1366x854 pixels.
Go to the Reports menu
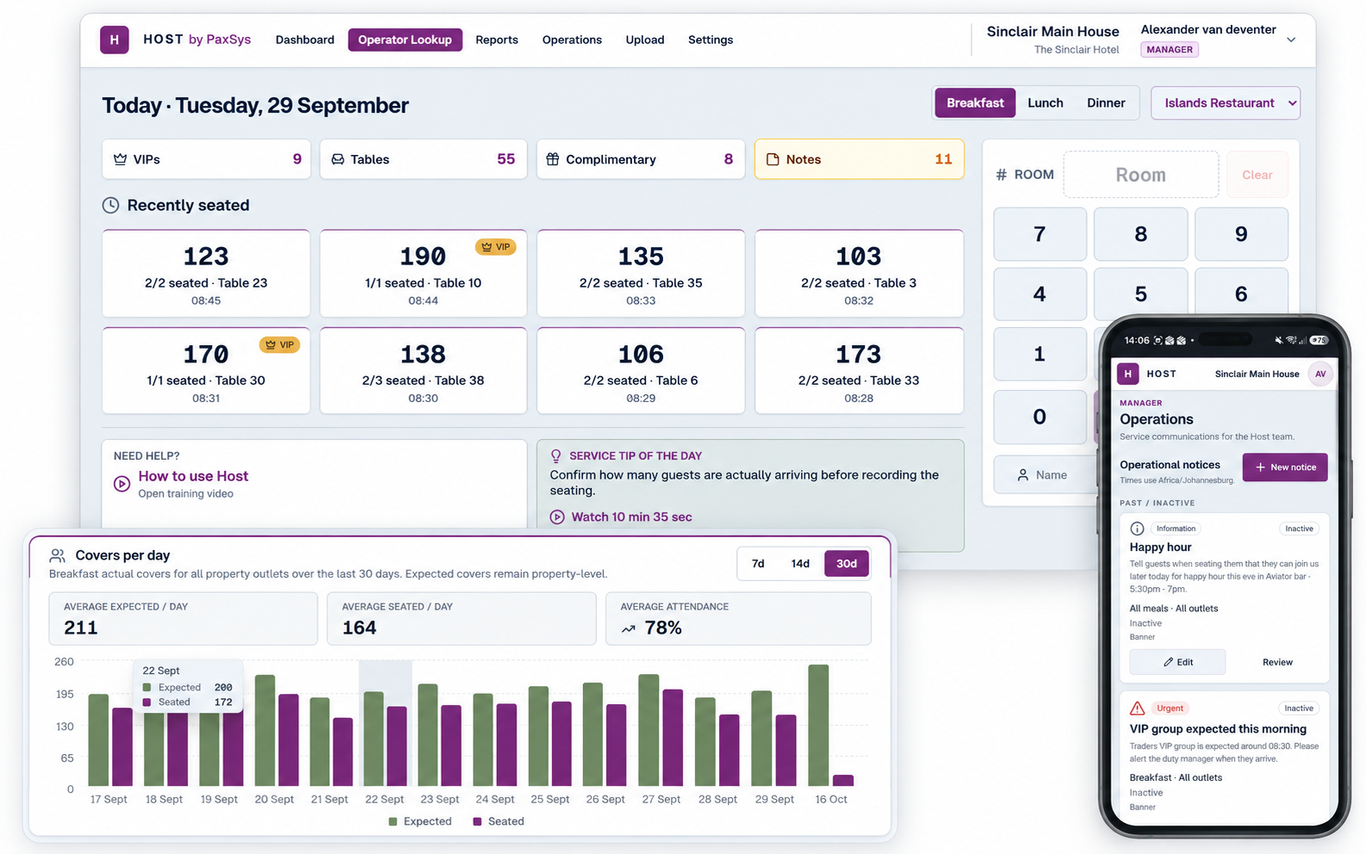[497, 40]
